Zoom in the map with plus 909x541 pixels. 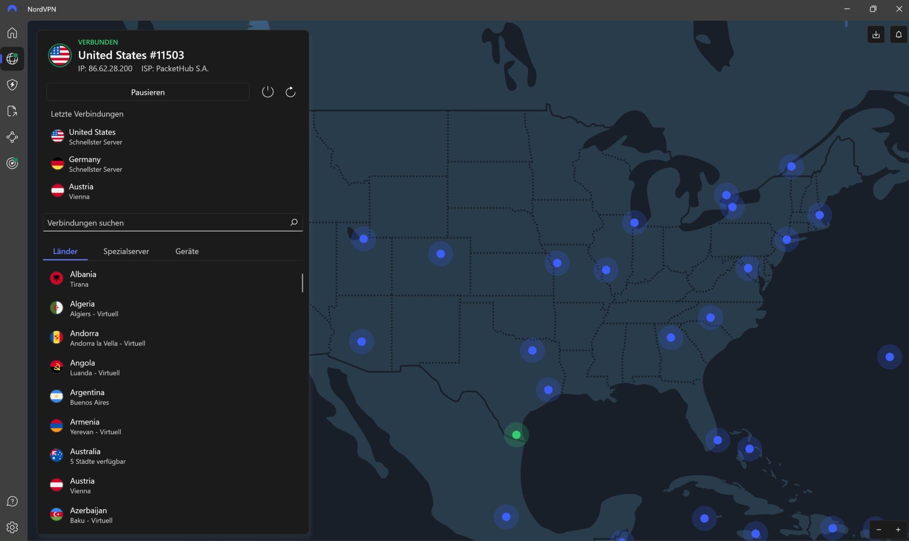point(898,530)
